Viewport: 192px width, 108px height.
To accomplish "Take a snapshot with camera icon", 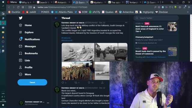I will 159,7.
